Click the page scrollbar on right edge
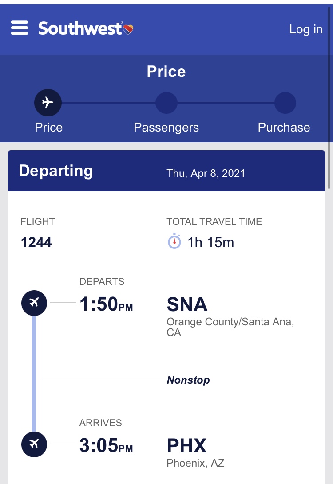The width and height of the screenshot is (333, 484). tap(329, 97)
